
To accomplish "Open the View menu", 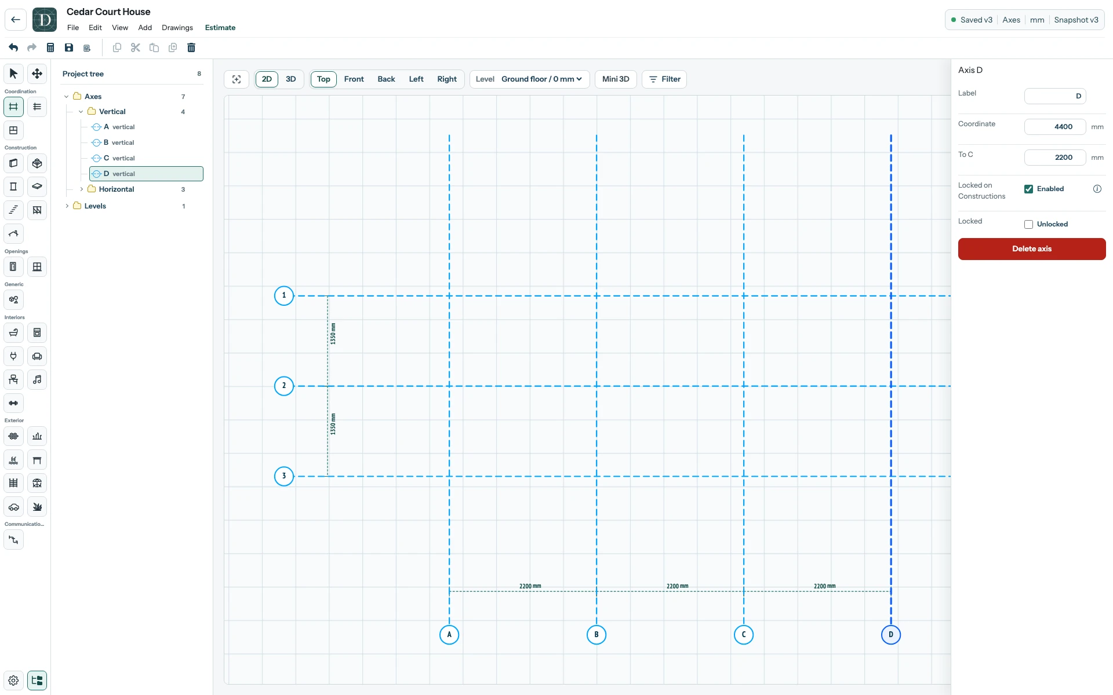I will coord(120,28).
